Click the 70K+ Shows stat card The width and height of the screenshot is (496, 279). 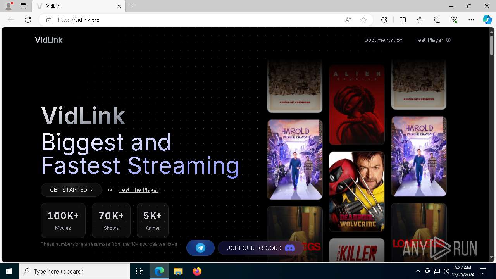(x=111, y=220)
